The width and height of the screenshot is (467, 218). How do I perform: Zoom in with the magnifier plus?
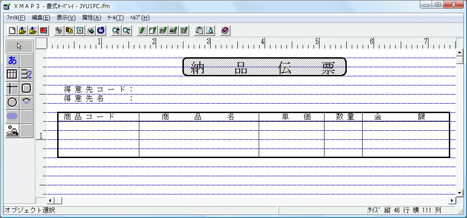(x=116, y=30)
